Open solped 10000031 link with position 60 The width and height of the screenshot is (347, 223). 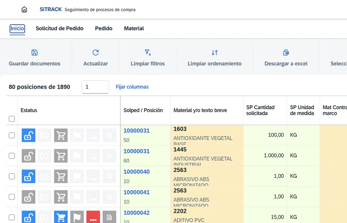tap(137, 151)
